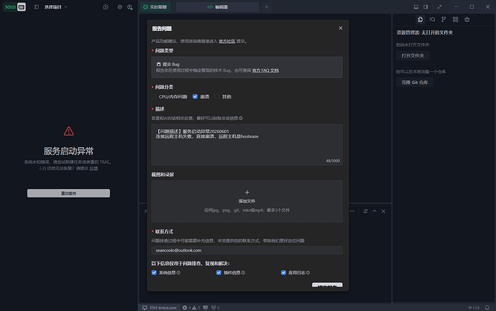Toggle the SOLO mode switch
Viewport: 496px width, 311px height.
(x=14, y=6)
